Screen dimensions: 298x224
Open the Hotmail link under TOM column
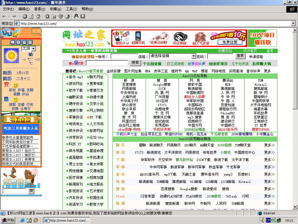[260, 85]
